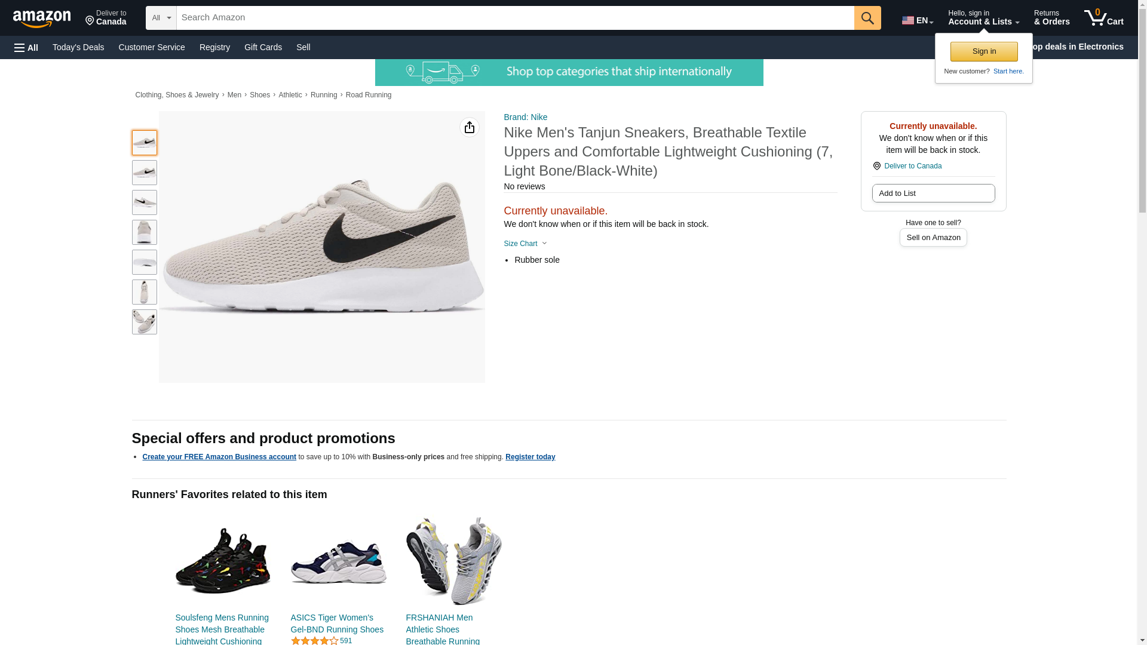Open Account & Lists menu
Screen dimensions: 1147x645
click(x=983, y=17)
